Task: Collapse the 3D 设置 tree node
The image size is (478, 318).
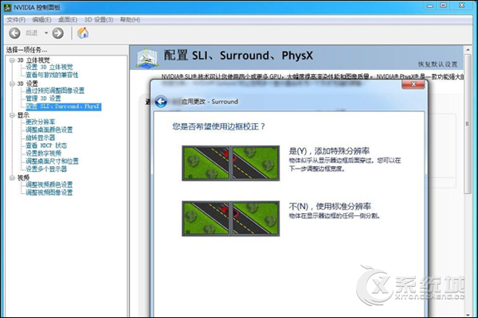Action: click(x=12, y=83)
